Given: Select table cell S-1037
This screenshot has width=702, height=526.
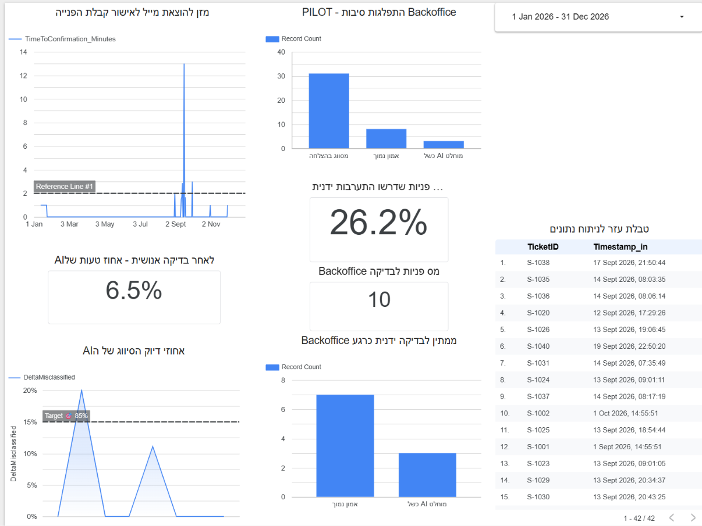Looking at the screenshot, I should 538,397.
